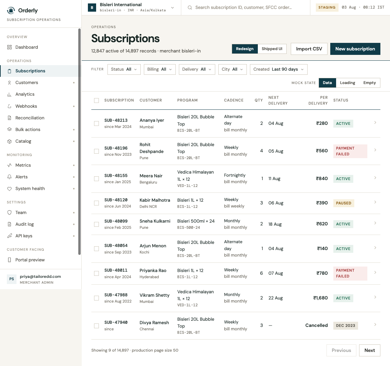Click the sidebar vertical scrollbar
Image resolution: width=390 pixels, height=366 pixels.
[x=80, y=142]
